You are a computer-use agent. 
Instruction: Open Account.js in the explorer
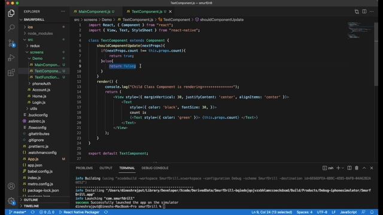point(41,90)
